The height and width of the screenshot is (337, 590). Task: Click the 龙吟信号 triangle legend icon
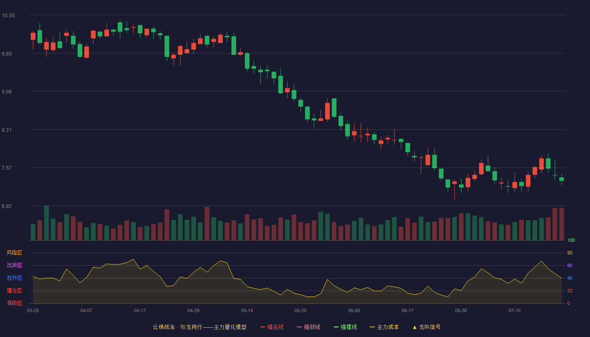[415, 327]
